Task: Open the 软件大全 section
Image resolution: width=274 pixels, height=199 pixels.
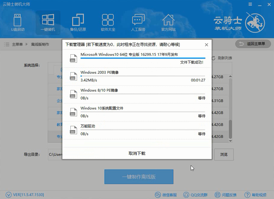Action: point(108,23)
